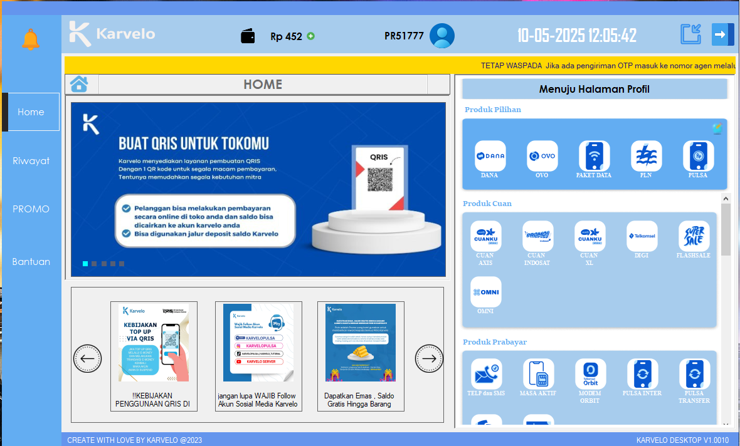Click the product list scrollbar thumb

coord(726,230)
